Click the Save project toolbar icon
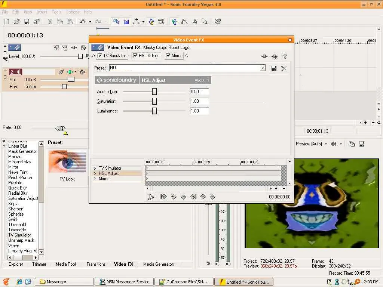The image size is (383, 287). (27, 22)
